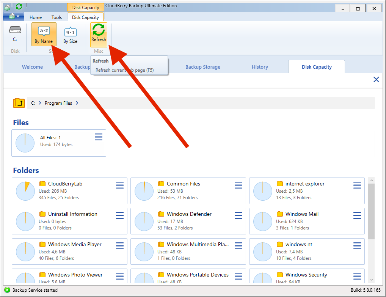
Task: Click 'Backup Service started' status text
Action: 35,290
